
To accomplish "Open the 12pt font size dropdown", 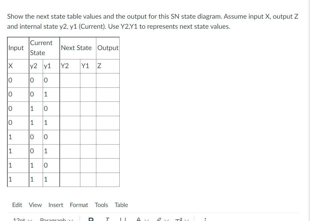I will coord(20,220).
